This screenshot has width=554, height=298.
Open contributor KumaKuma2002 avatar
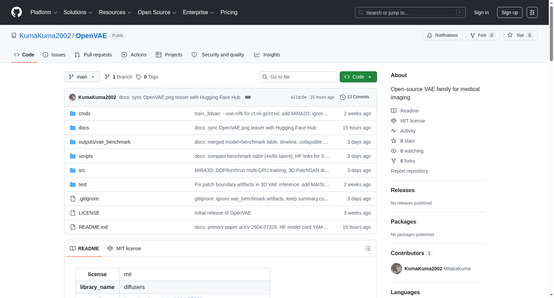(396, 269)
